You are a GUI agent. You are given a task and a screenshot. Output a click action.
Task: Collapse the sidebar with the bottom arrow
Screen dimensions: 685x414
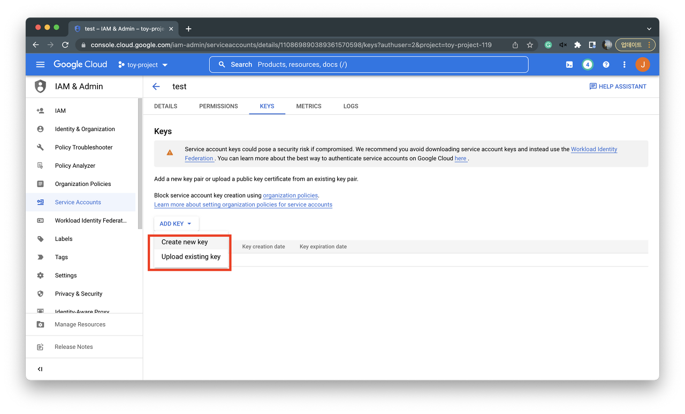40,369
